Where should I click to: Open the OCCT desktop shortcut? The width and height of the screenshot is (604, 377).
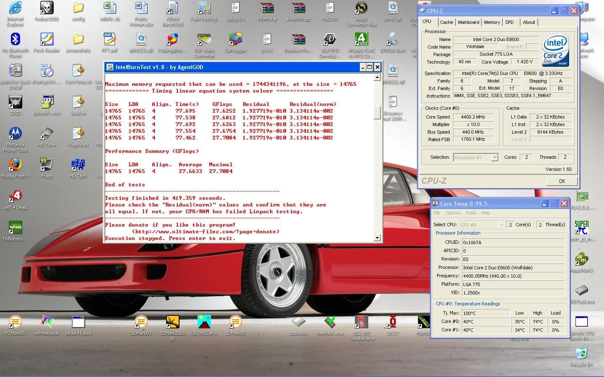[x=393, y=322]
